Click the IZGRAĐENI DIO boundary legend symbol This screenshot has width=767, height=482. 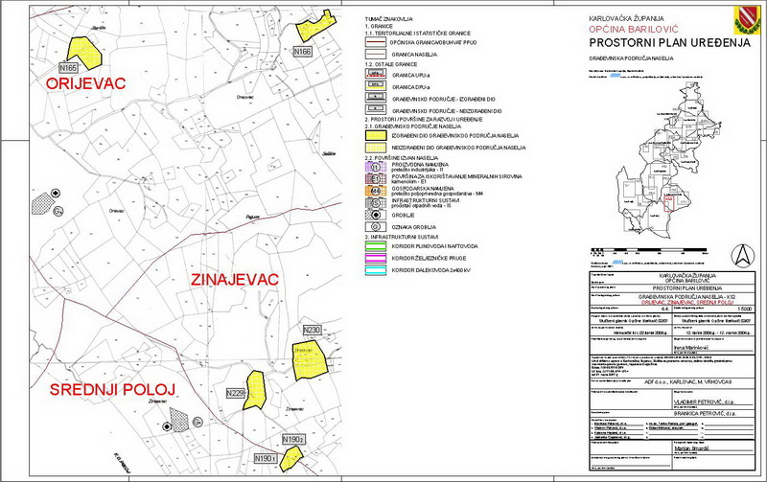375,99
